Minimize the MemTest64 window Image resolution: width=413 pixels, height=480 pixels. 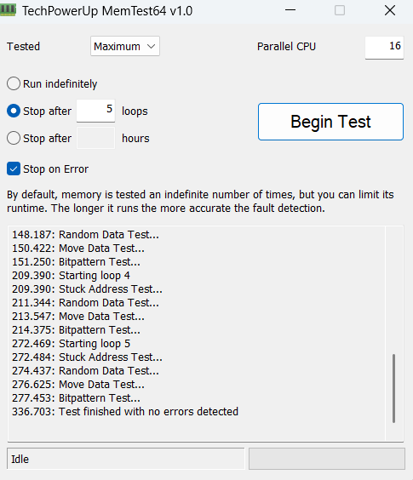(x=290, y=10)
